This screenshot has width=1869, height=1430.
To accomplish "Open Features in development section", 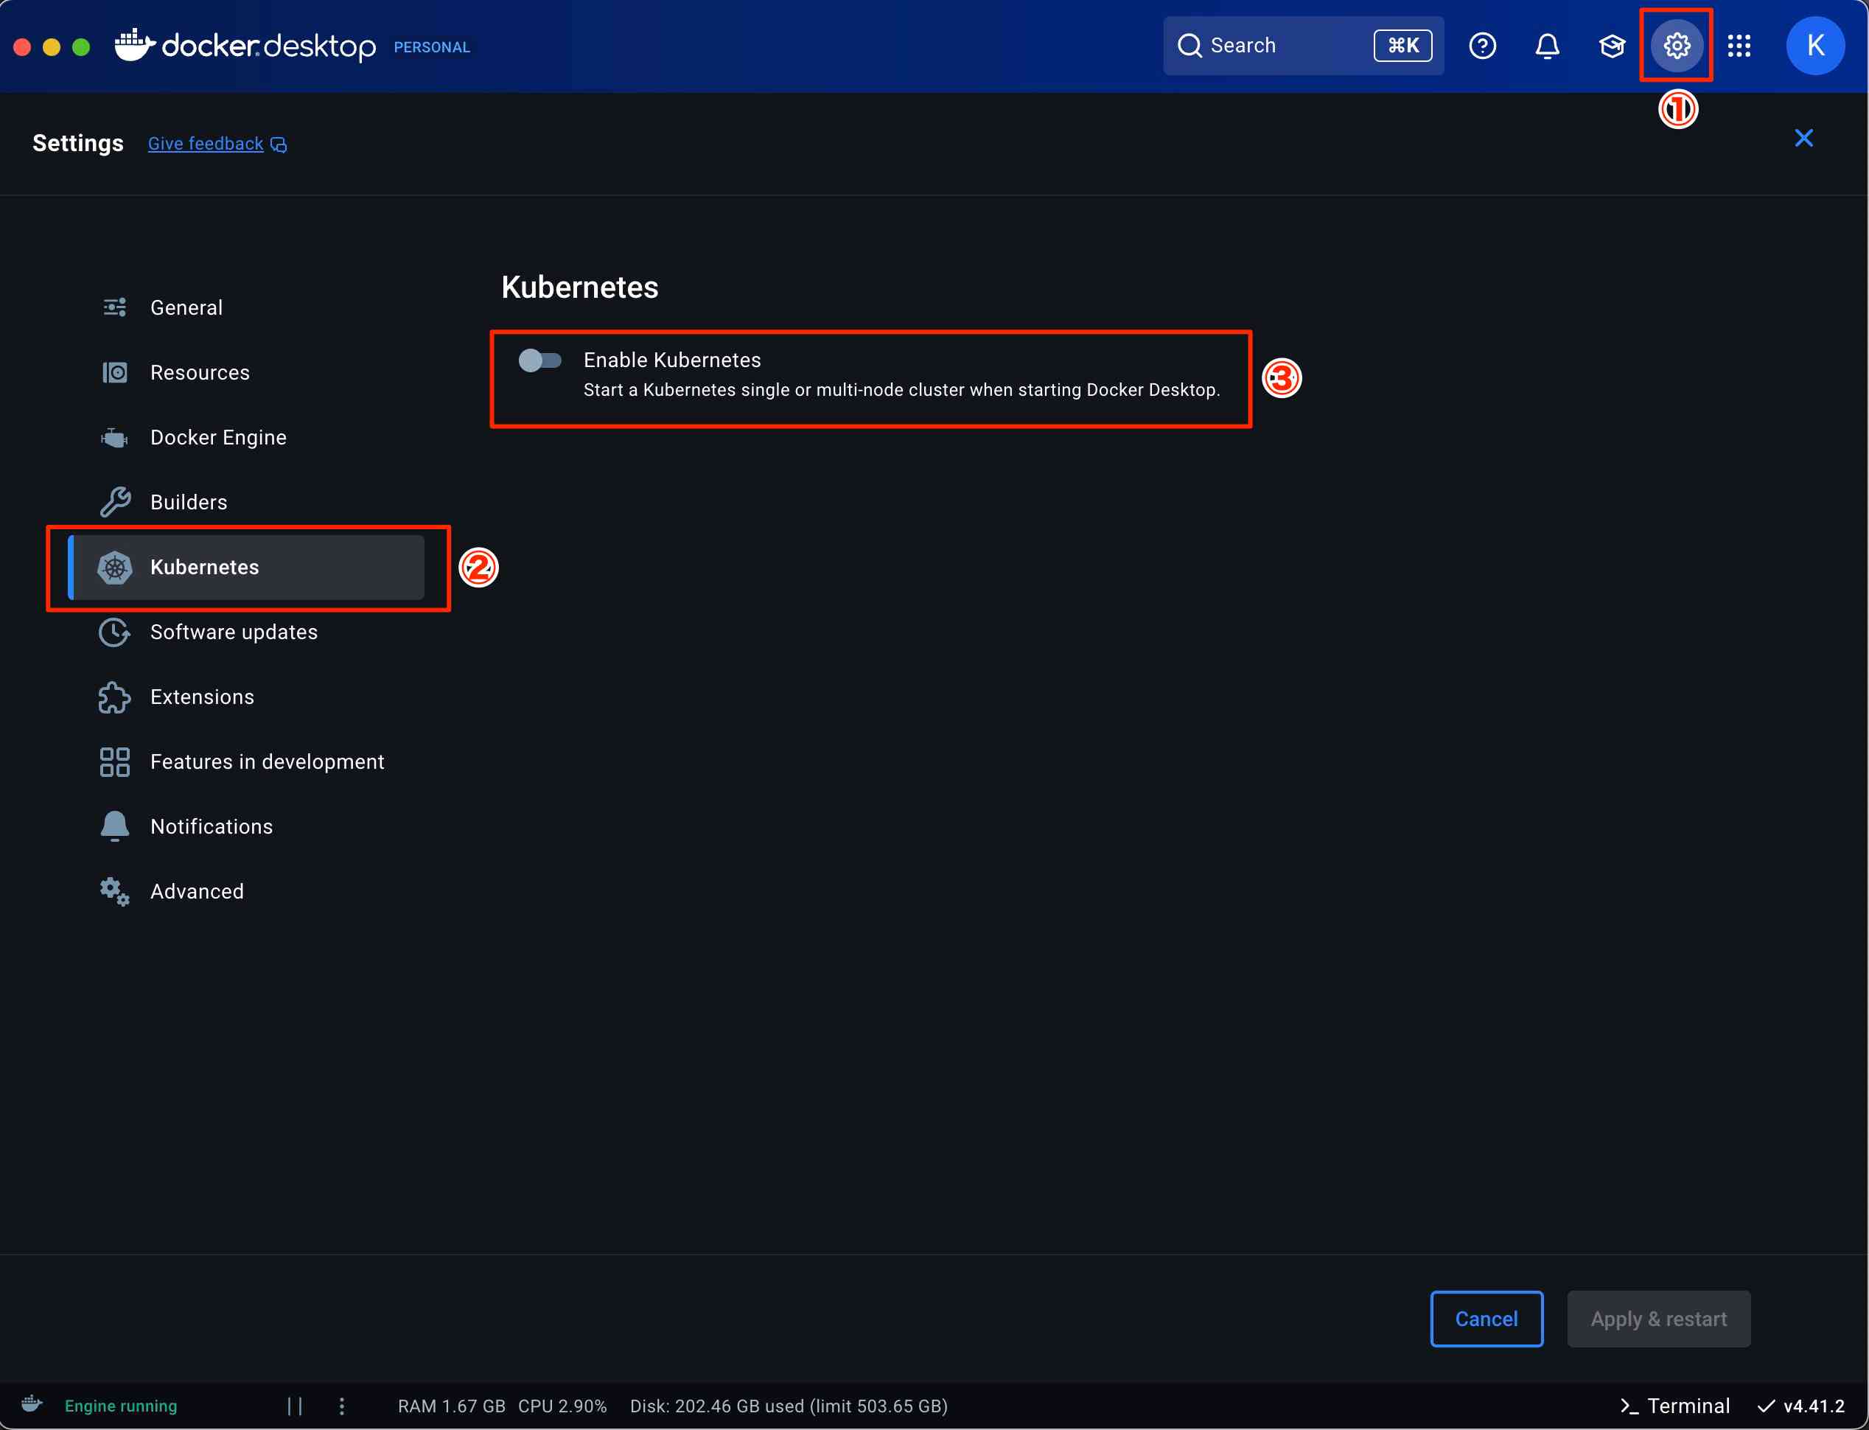I will point(266,761).
